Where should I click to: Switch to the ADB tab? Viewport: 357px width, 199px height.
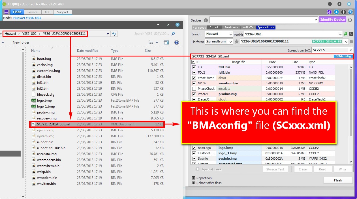point(48,12)
